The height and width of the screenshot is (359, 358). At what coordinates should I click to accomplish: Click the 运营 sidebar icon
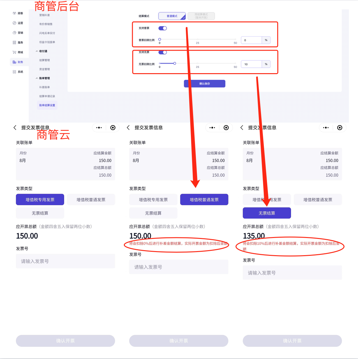tap(14, 23)
